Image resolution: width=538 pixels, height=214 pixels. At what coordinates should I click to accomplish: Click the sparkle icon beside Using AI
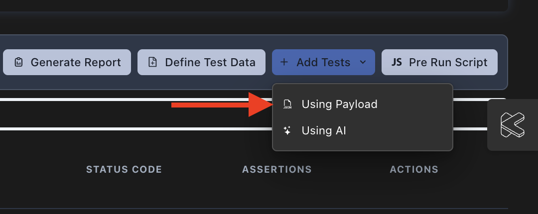pyautogui.click(x=287, y=131)
